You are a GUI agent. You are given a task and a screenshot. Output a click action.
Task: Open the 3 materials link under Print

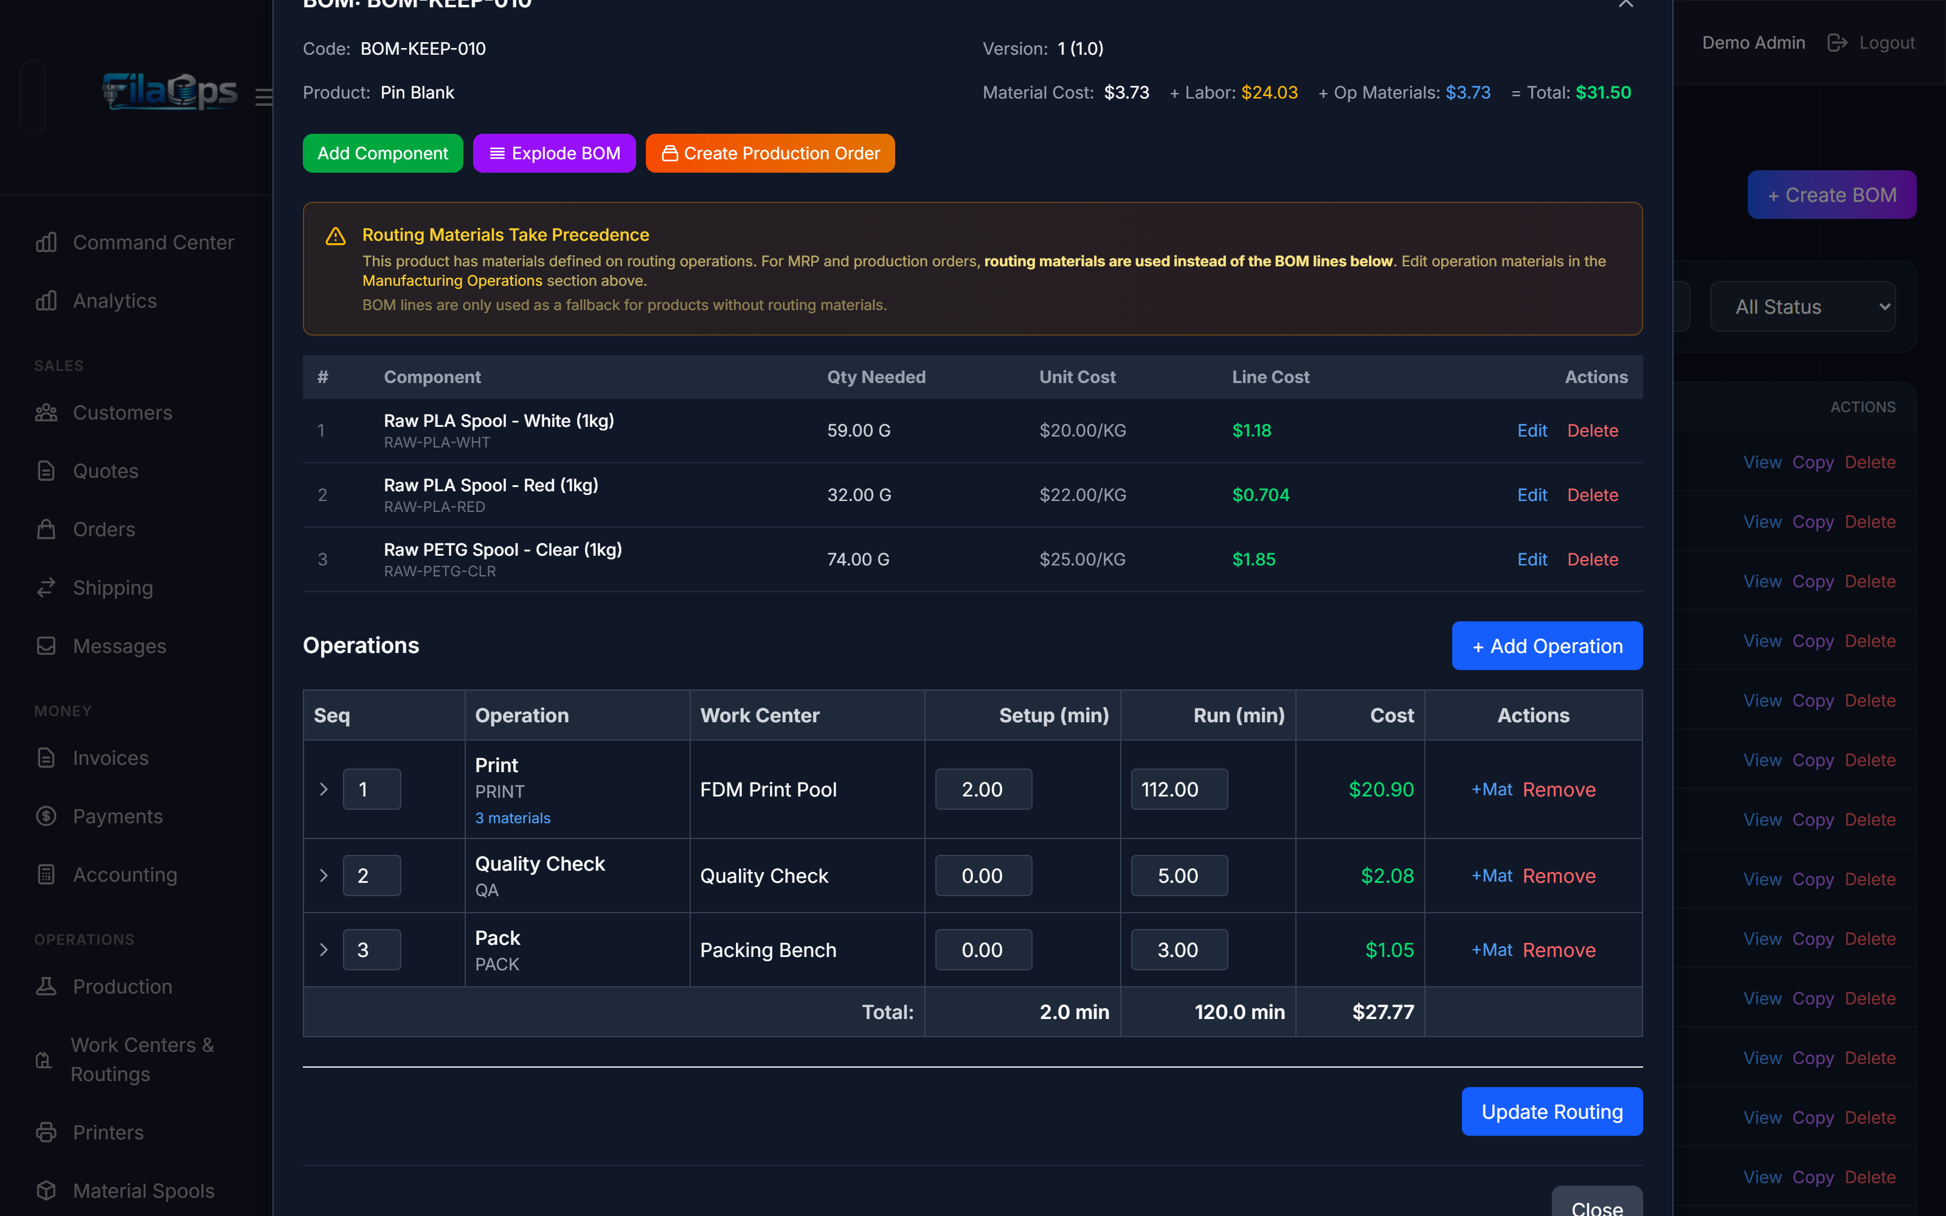pyautogui.click(x=512, y=818)
